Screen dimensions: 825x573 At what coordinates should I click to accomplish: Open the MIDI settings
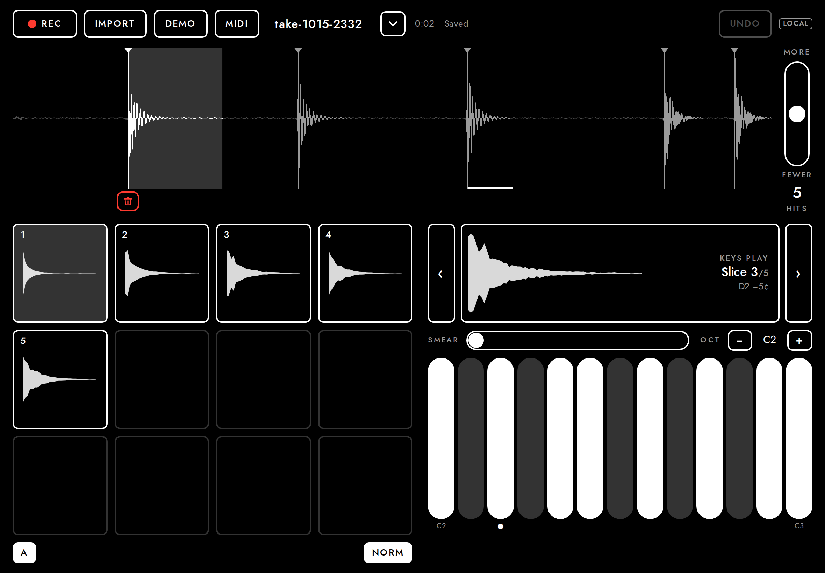pyautogui.click(x=237, y=24)
